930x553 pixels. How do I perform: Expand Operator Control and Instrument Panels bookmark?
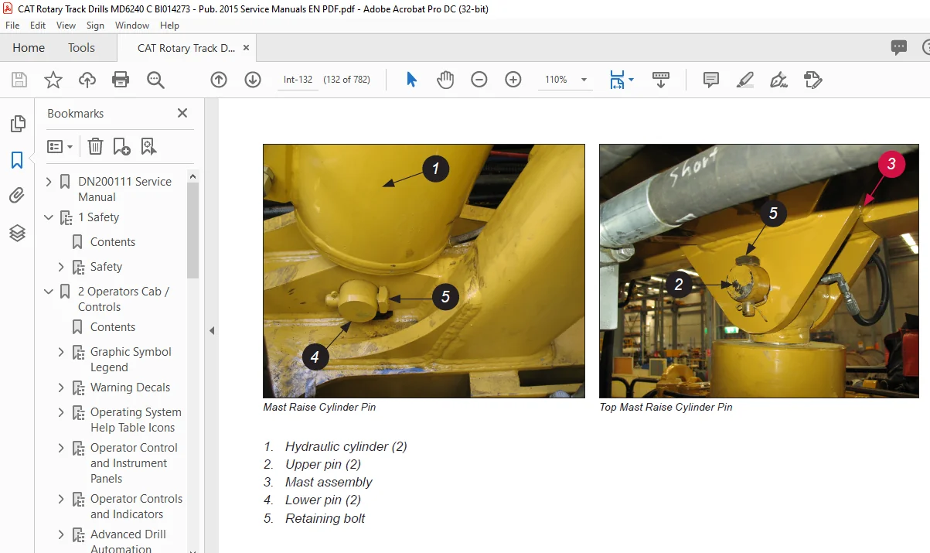click(62, 448)
